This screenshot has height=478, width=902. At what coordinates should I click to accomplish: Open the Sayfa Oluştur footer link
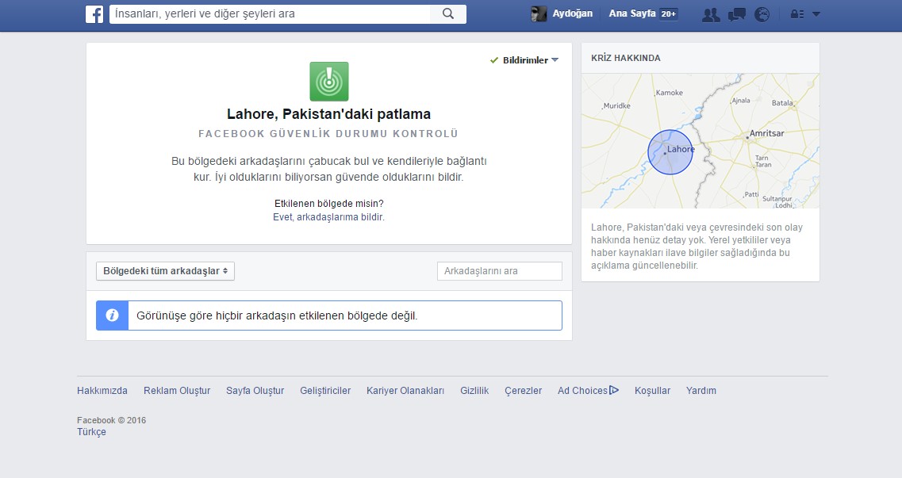(x=255, y=391)
